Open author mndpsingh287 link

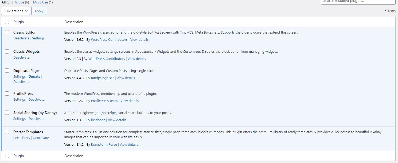click(x=103, y=78)
